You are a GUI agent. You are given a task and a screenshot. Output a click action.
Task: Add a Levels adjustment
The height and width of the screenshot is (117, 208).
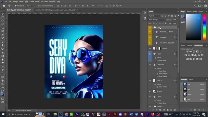point(191,52)
